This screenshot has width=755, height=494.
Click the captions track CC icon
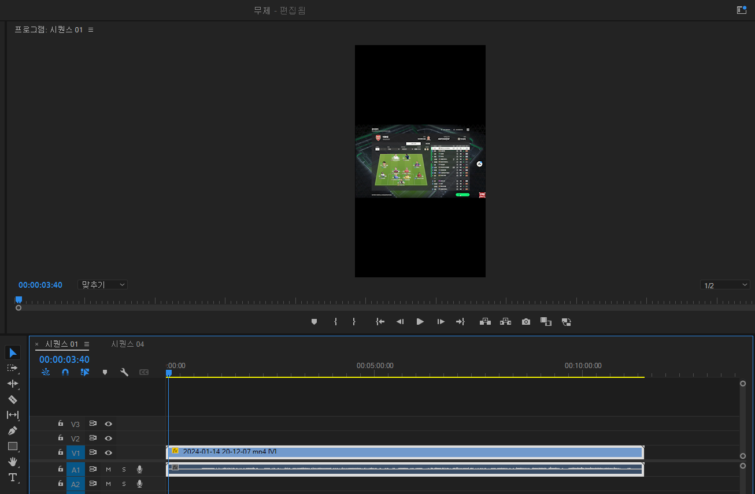[x=144, y=373]
